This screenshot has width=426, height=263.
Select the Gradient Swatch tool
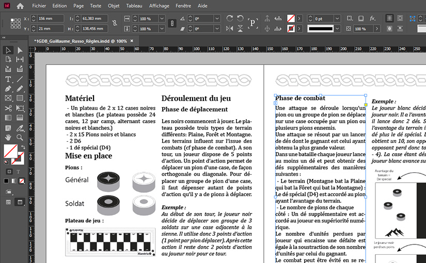tap(8, 118)
